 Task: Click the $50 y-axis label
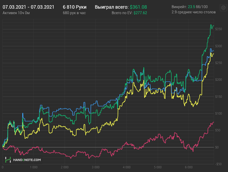218,130
